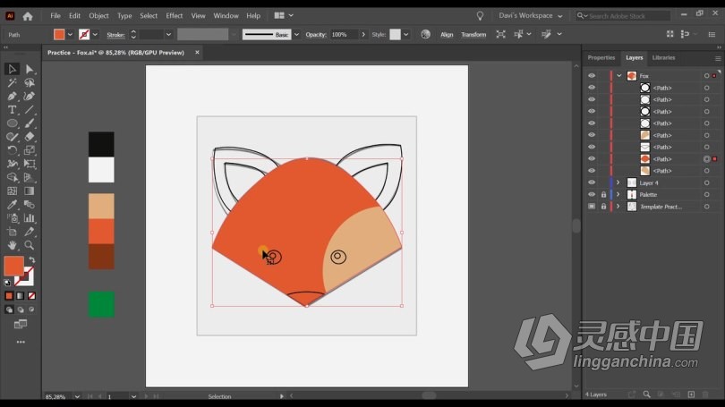Select the Paintbrush tool
This screenshot has width=725, height=407.
tap(30, 123)
